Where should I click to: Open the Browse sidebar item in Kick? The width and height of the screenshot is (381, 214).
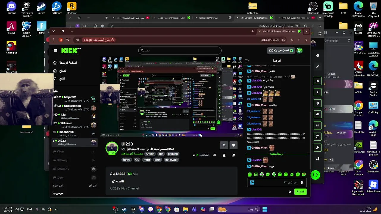click(x=60, y=71)
